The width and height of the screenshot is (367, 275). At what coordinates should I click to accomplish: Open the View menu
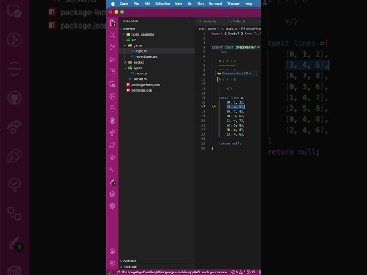coord(179,4)
